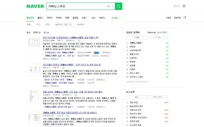This screenshot has width=204, height=127.
Task: Sort news results by 관련도순
Action: [37, 32]
